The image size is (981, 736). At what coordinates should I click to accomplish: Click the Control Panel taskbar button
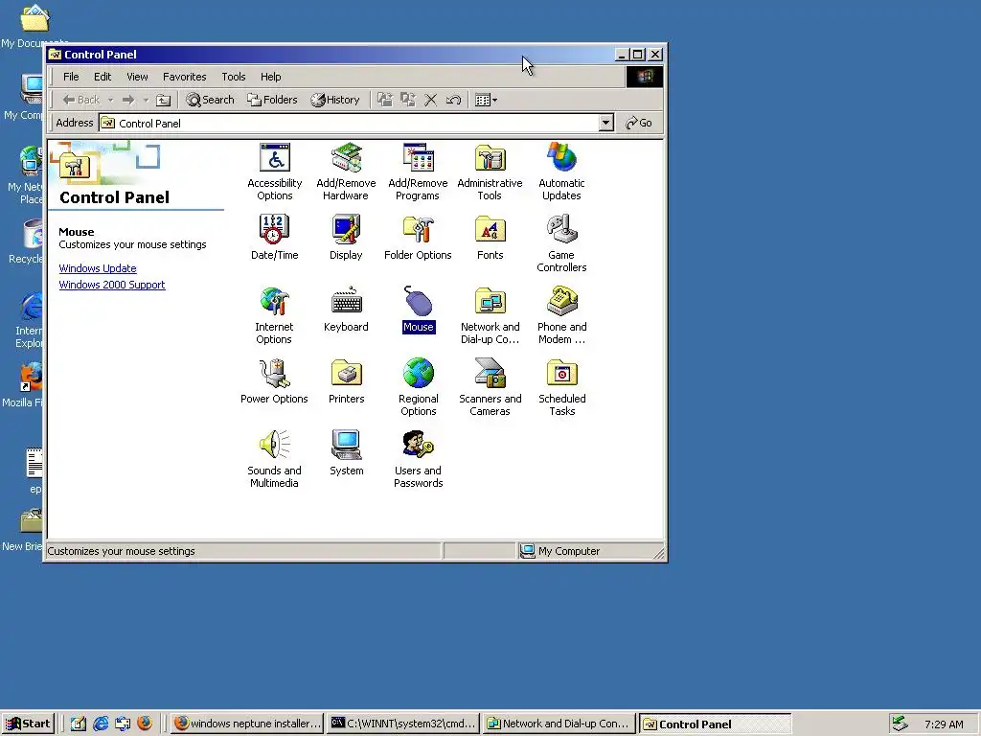[715, 724]
